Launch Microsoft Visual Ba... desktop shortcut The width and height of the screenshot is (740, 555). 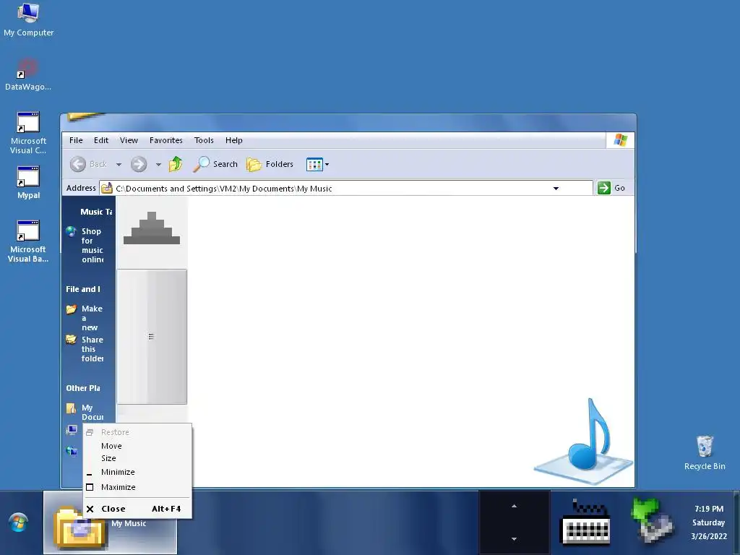point(28,241)
